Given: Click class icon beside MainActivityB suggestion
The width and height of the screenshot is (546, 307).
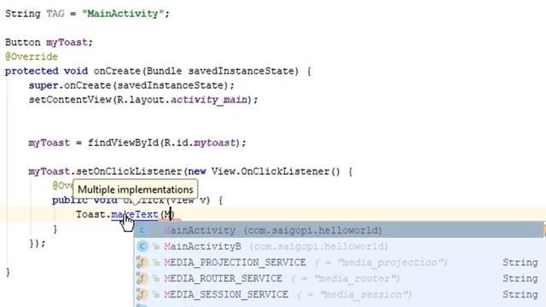Looking at the screenshot, I should click(x=142, y=246).
